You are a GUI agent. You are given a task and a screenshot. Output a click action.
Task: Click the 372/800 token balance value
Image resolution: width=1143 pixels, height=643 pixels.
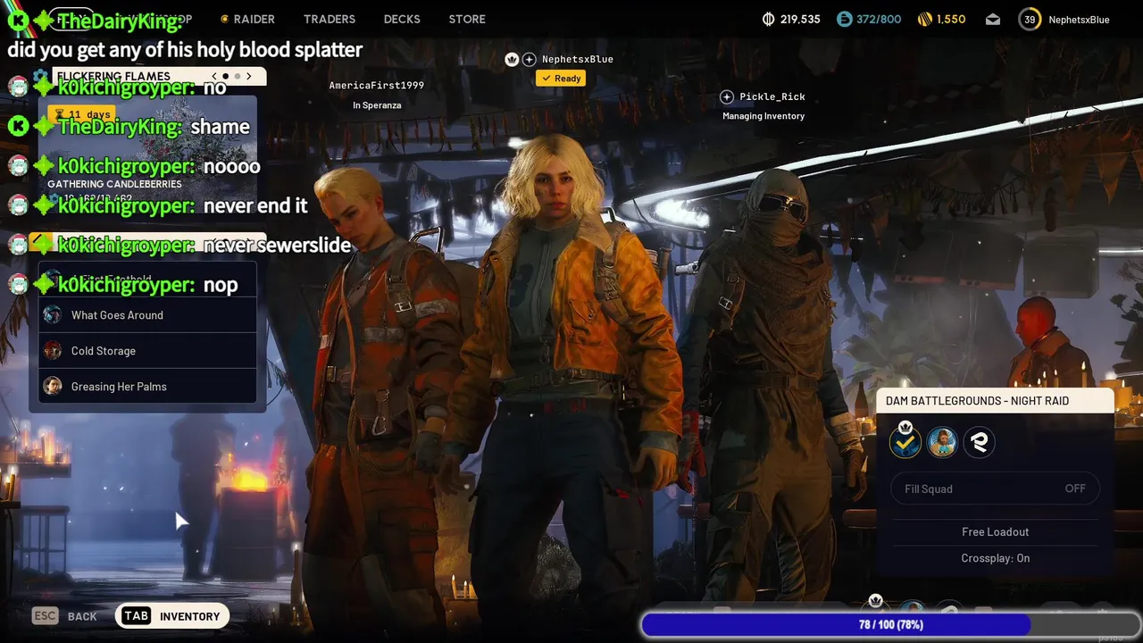(879, 19)
